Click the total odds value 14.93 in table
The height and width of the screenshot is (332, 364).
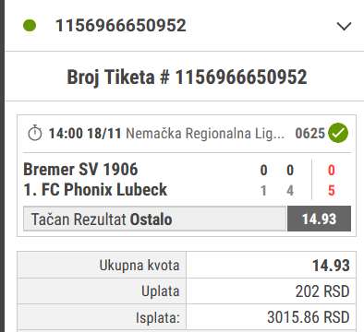click(x=331, y=266)
